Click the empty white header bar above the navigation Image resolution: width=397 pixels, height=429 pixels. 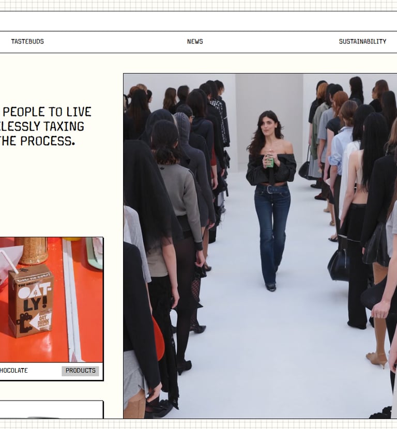point(198,21)
